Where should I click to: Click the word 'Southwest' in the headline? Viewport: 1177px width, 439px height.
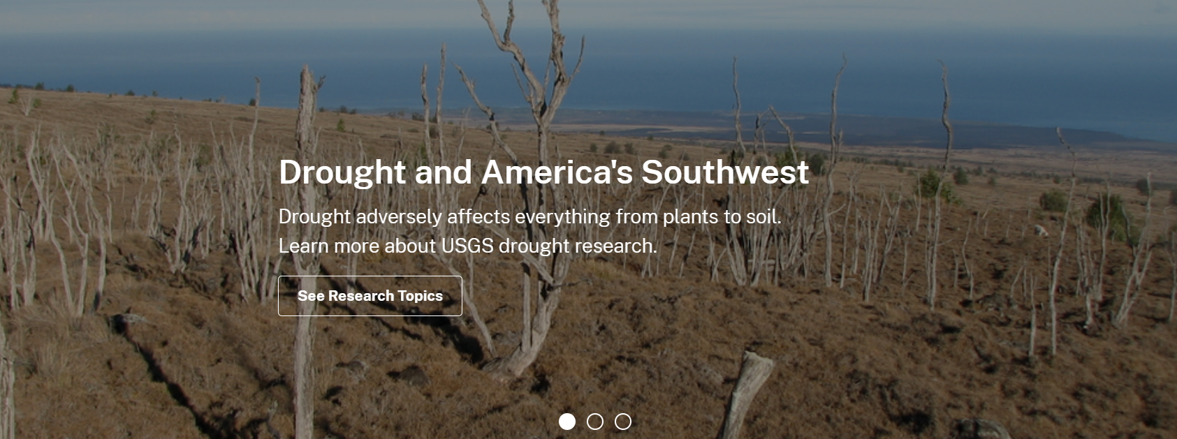pos(725,172)
